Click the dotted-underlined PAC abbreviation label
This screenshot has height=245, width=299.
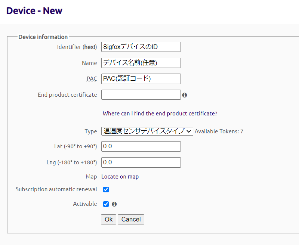point(92,79)
